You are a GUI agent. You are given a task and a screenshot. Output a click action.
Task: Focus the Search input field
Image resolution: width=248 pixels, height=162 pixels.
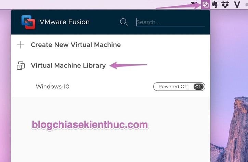click(170, 23)
